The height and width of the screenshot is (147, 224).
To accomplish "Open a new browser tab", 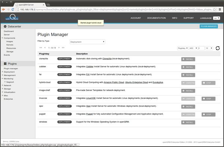I will click(x=48, y=5).
